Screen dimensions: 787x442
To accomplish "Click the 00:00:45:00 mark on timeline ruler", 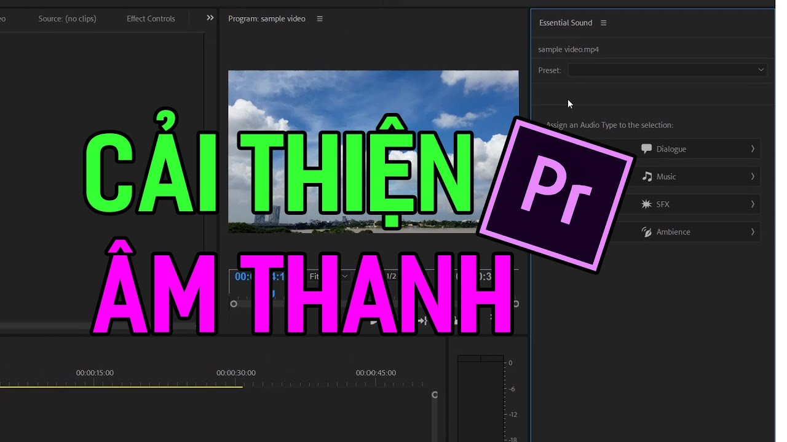I will pyautogui.click(x=376, y=373).
